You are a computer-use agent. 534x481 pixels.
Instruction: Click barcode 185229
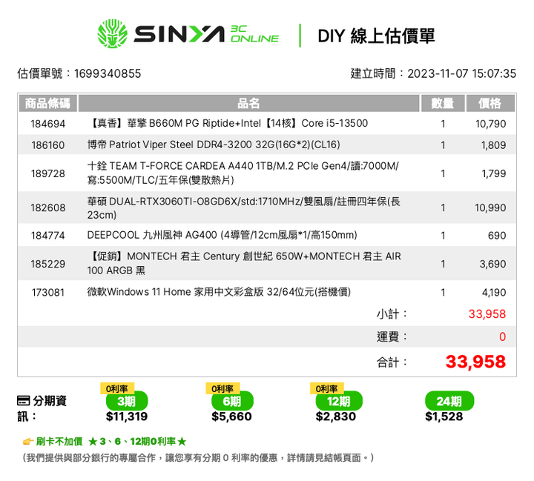point(47,264)
